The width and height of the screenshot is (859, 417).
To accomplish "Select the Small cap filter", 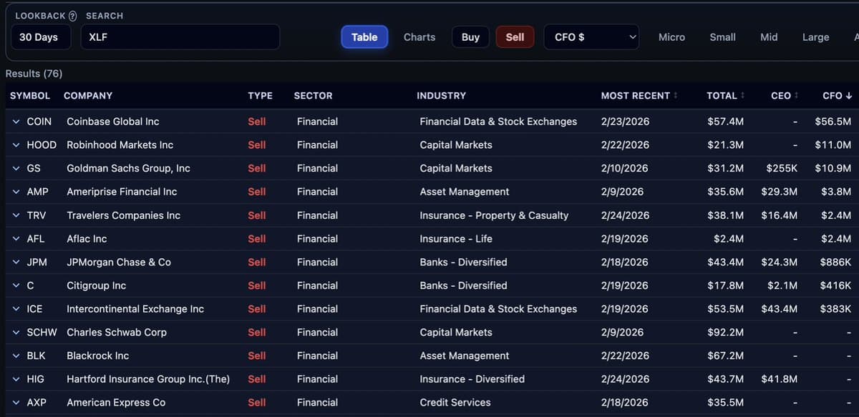I will pyautogui.click(x=722, y=36).
